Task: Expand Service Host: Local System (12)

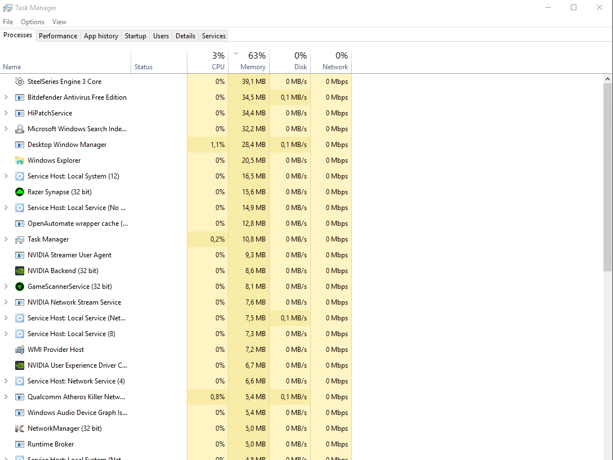Action: 6,176
